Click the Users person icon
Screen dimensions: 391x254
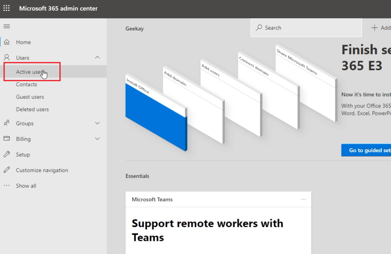(7, 58)
